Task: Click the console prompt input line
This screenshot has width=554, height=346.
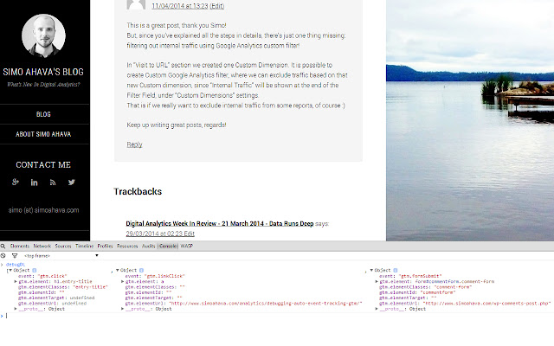Action: point(277,316)
